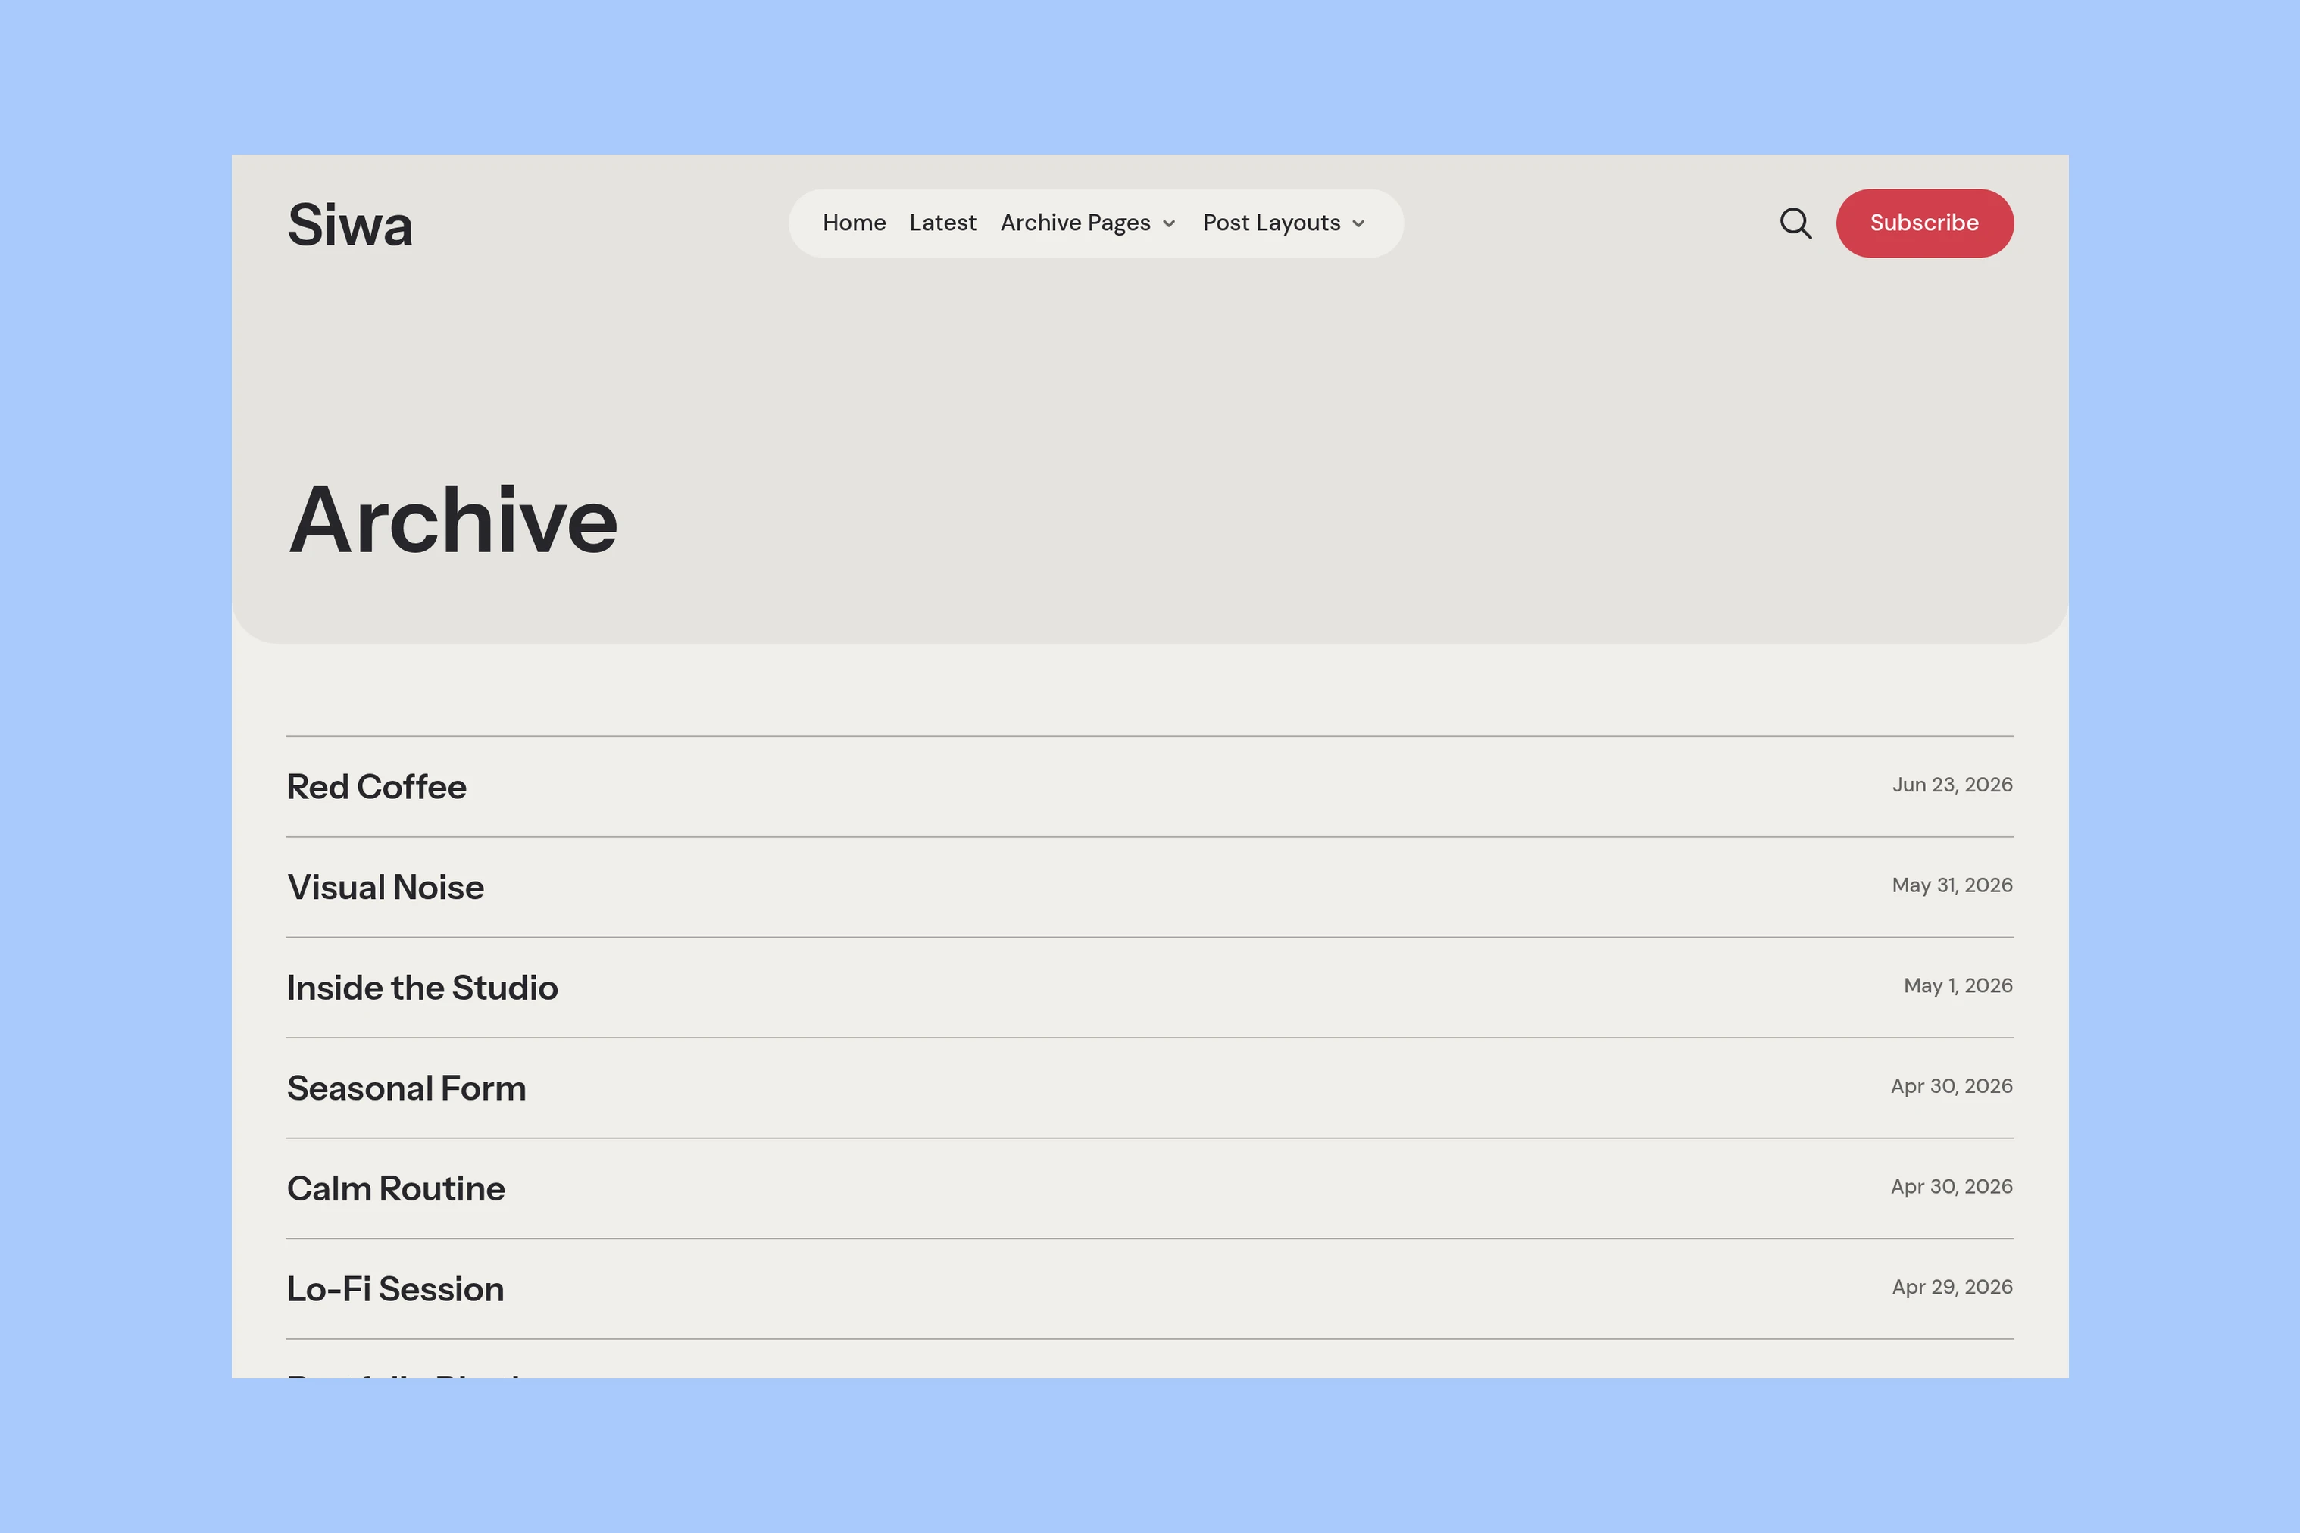Click the Archive page heading
Image resolution: width=2300 pixels, height=1533 pixels.
(x=453, y=520)
